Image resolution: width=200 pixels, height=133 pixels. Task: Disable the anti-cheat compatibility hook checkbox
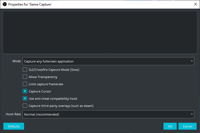point(25,98)
